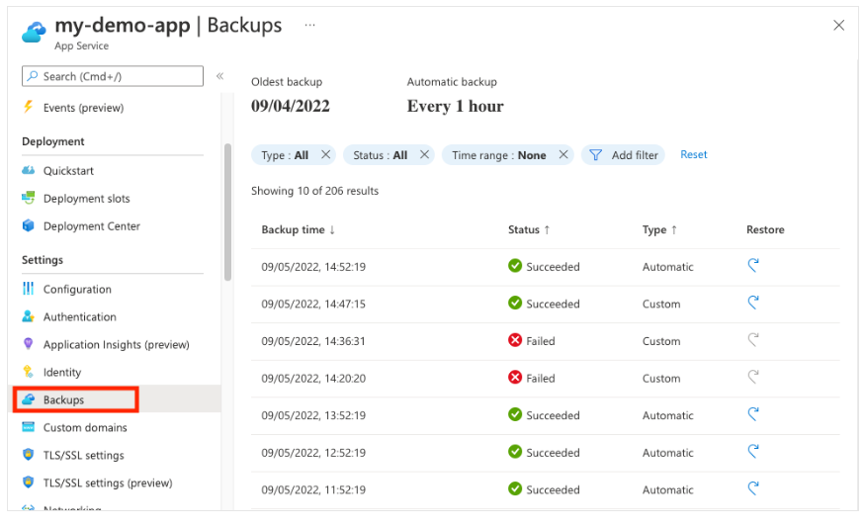Click the greyed restore icon for 14:36:31 backup
866x527 pixels.
(x=752, y=339)
